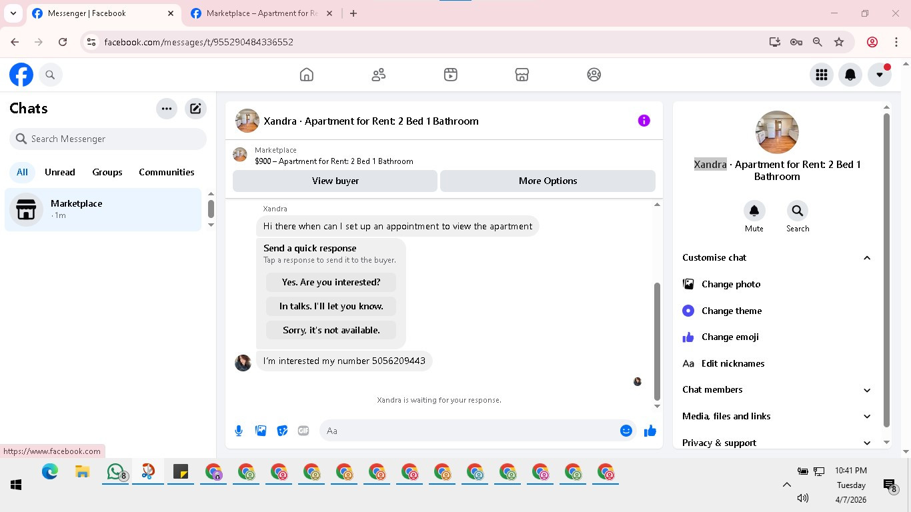This screenshot has width=911, height=512.
Task: Open the password manager key icon
Action: coord(796,42)
